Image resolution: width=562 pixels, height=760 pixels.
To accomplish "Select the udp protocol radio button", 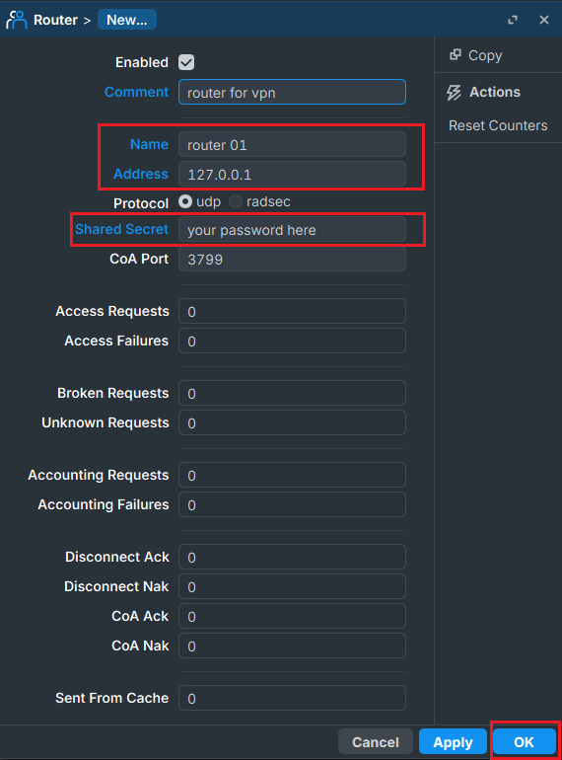I will coord(185,201).
